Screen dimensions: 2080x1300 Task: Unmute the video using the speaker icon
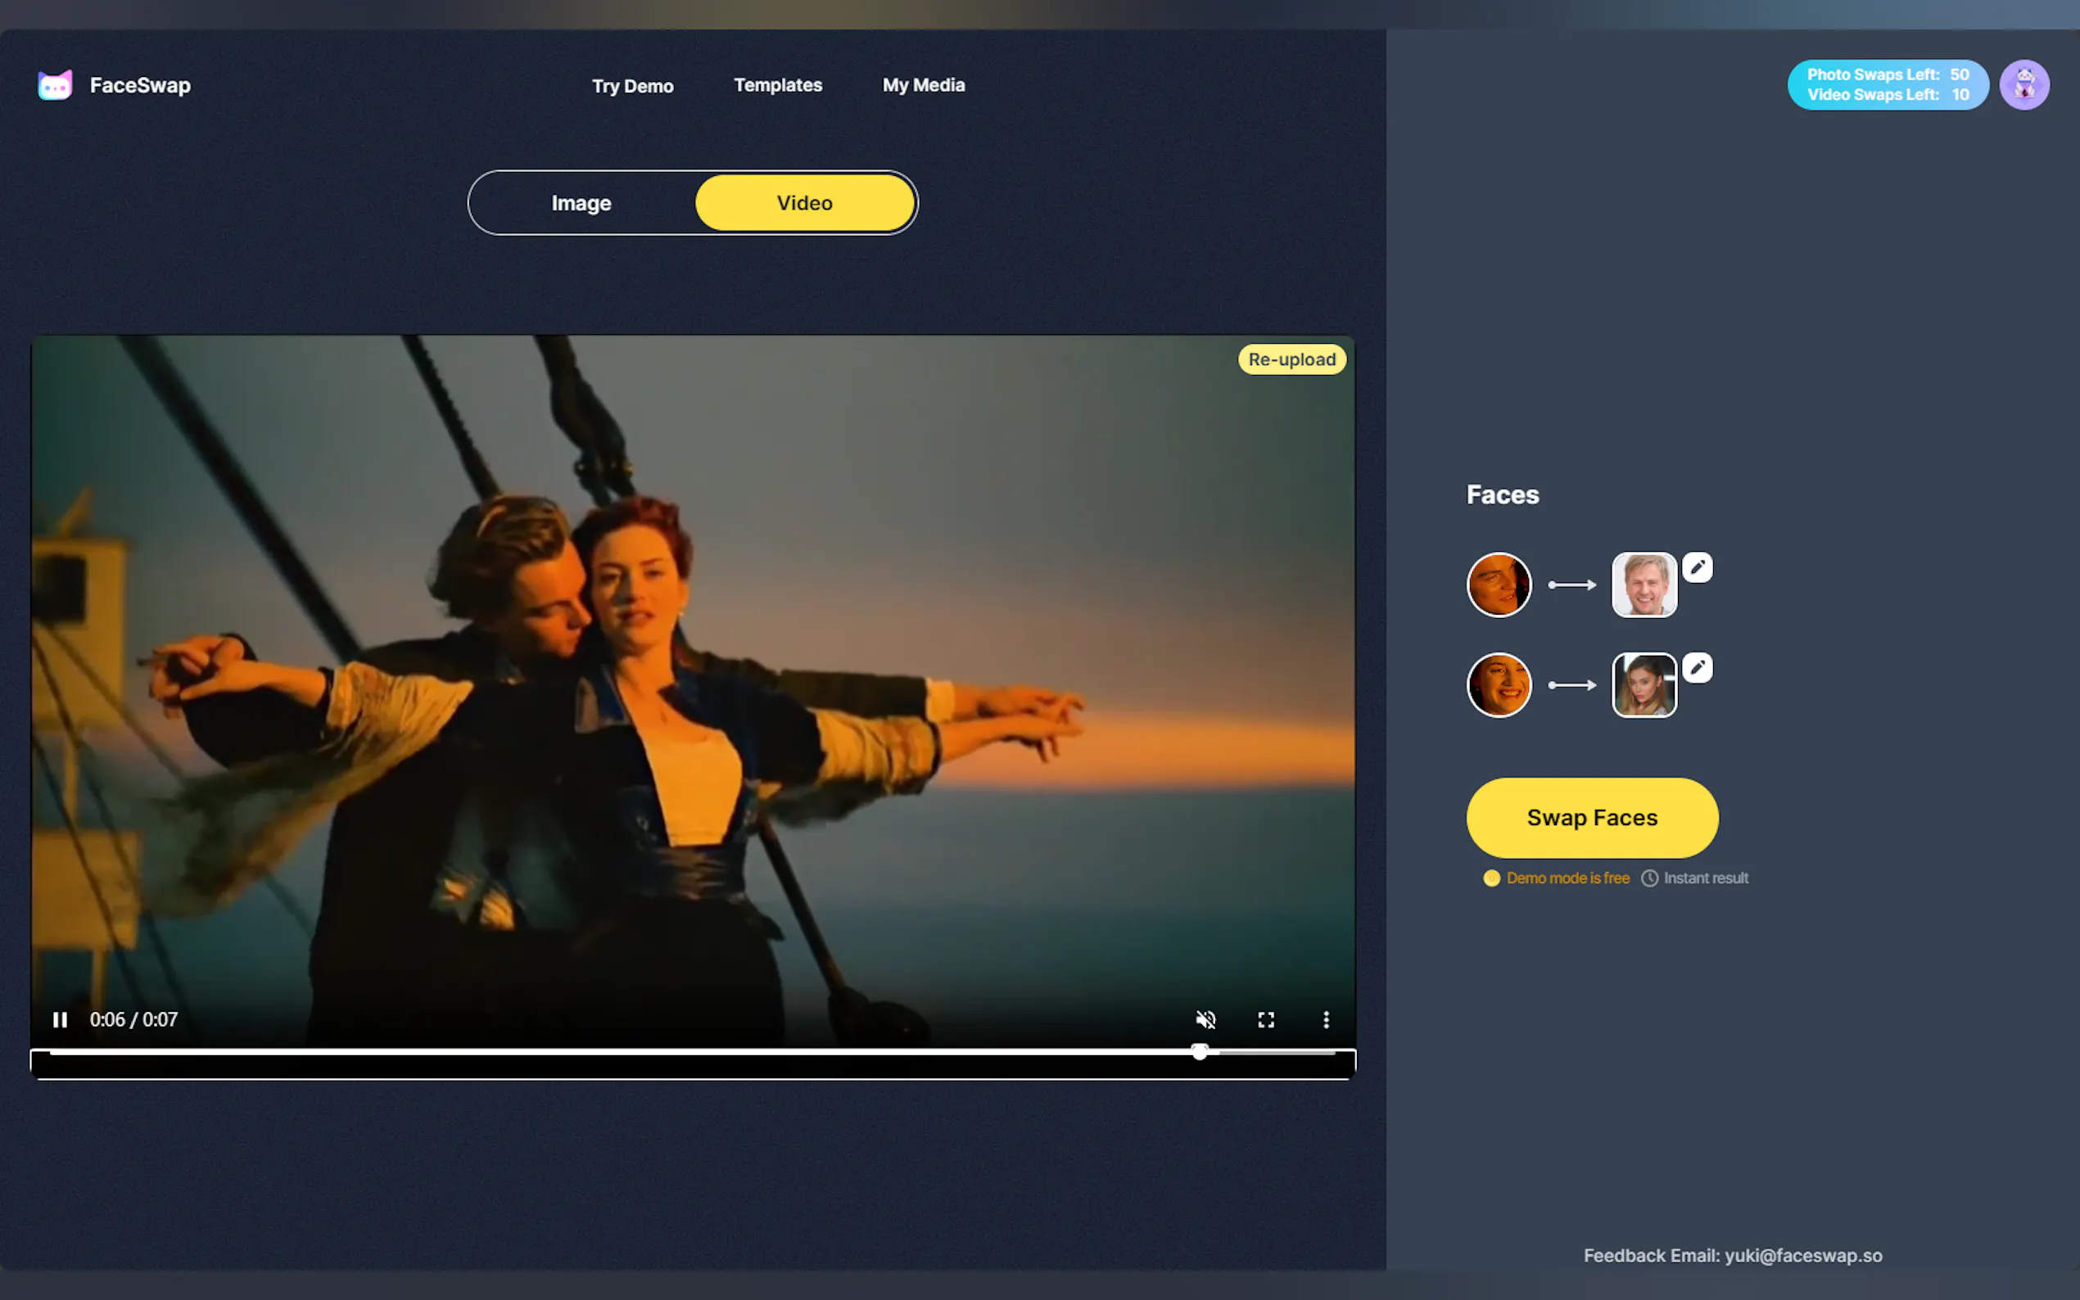(1205, 1020)
